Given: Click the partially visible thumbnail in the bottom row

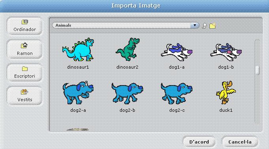Looking at the screenshot, I should coord(78,129).
